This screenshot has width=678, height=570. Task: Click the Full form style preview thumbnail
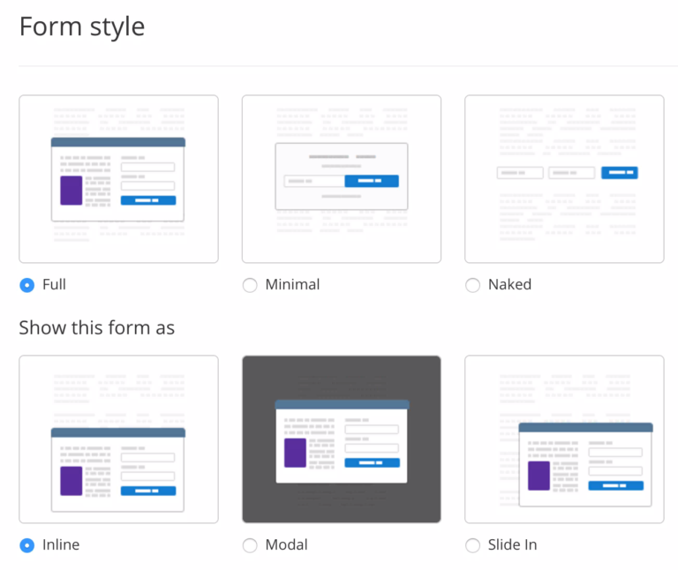tap(118, 179)
